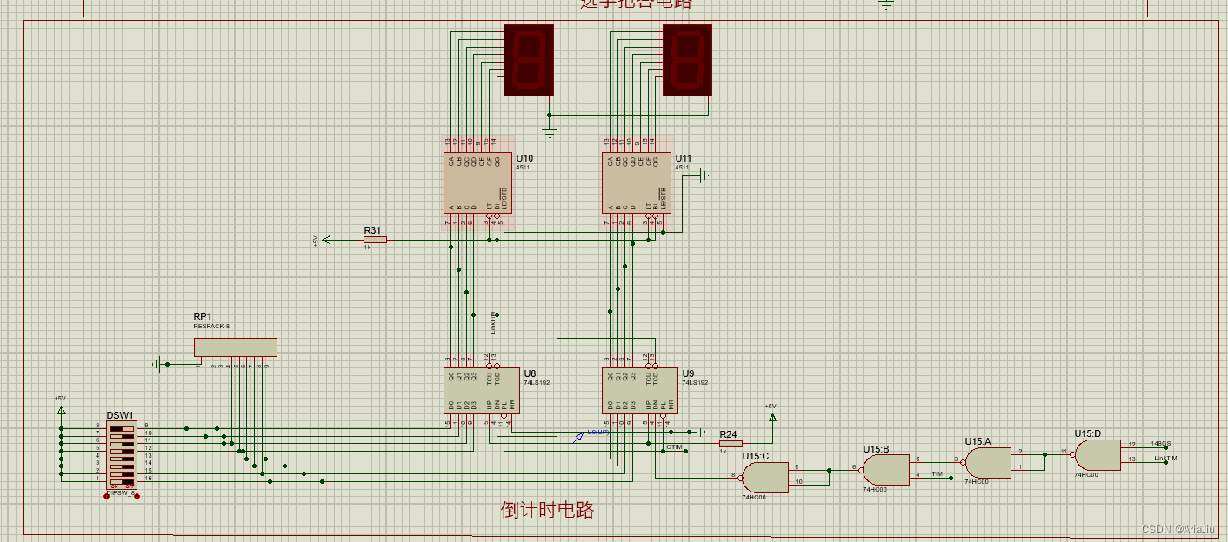Click the U10 reference label

pyautogui.click(x=525, y=158)
